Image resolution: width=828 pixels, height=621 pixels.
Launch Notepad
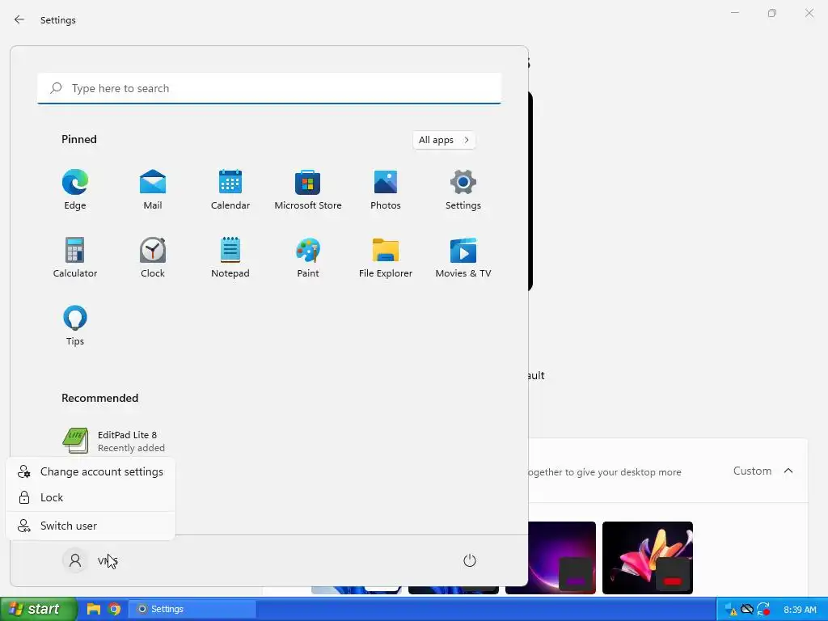click(x=230, y=258)
